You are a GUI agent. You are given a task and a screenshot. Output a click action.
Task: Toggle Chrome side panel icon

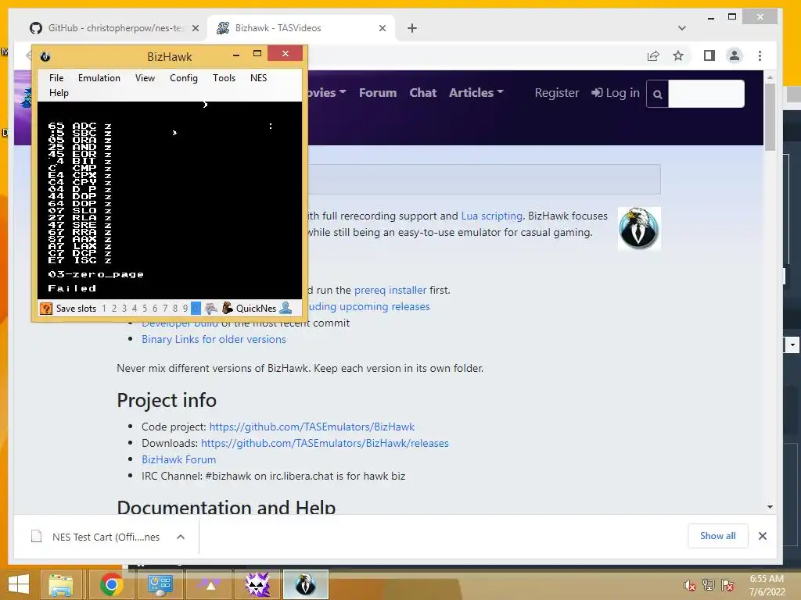709,55
